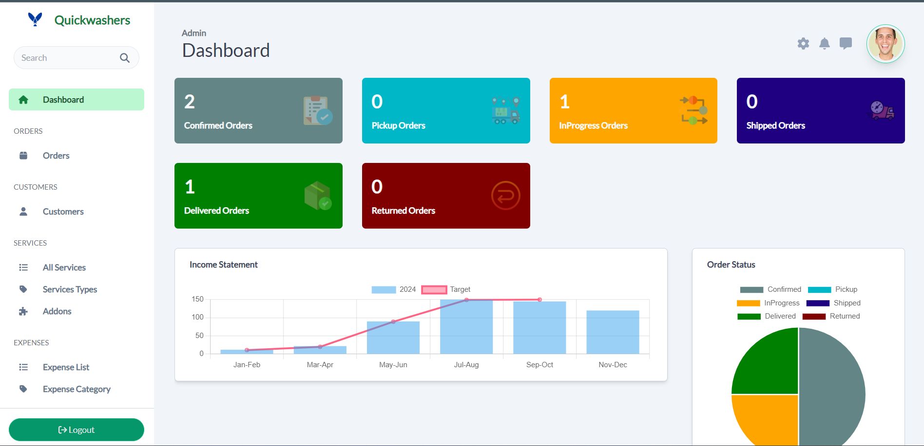This screenshot has width=924, height=446.
Task: Open the InProgress Orders card
Action: [633, 110]
